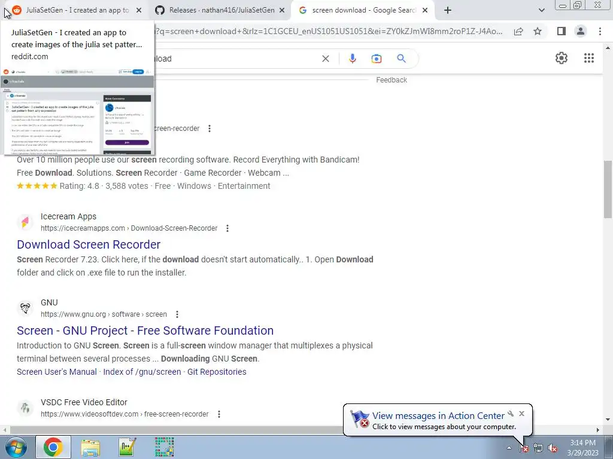The height and width of the screenshot is (459, 613).
Task: Open the Git Repositories link
Action: coord(217,372)
